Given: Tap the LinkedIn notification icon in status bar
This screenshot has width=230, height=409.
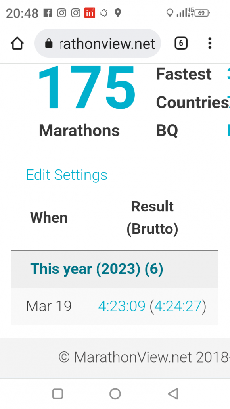Looking at the screenshot, I should [90, 13].
